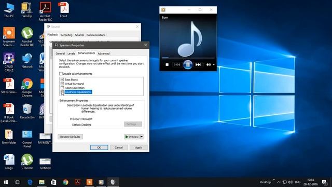Launch Microsoft Edge from taskbar
This screenshot has height=187, width=332.
click(x=30, y=182)
